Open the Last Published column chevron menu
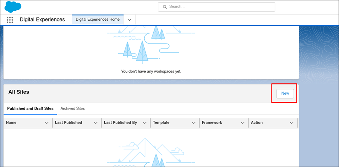This screenshot has height=167, width=339. point(96,123)
